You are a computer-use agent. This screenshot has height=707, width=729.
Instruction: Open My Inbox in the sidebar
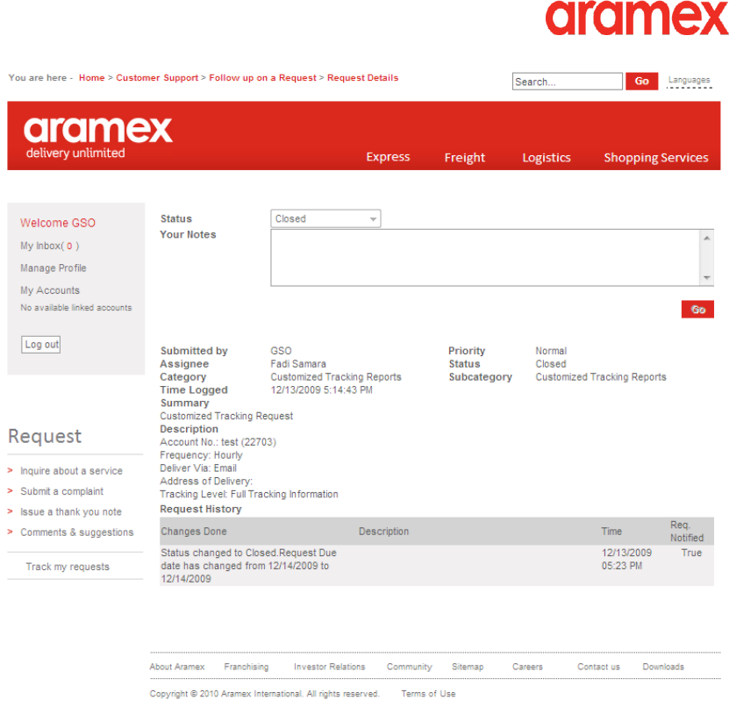(50, 246)
